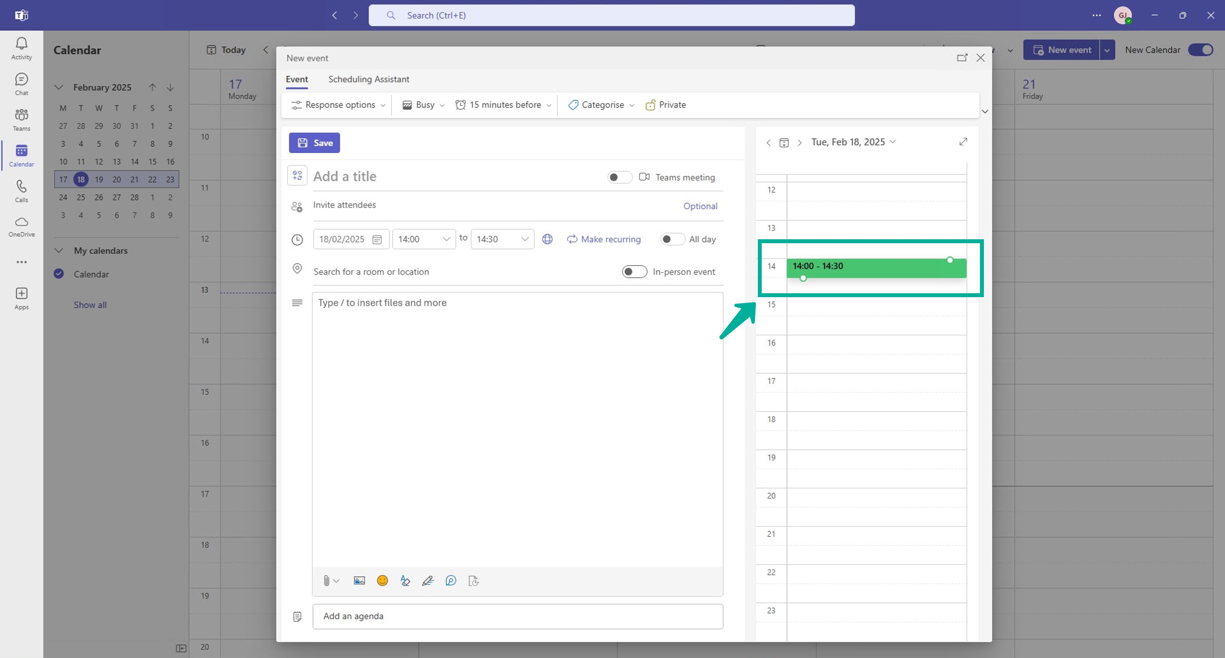
Task: Click the Loop component icon in editor
Action: [x=451, y=581]
